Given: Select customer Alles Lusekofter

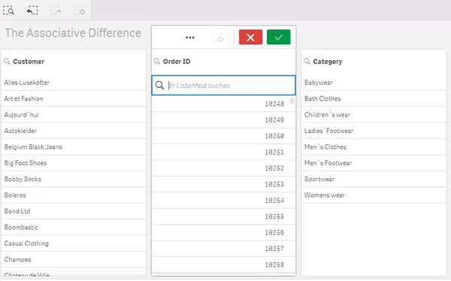Looking at the screenshot, I should coord(74,83).
